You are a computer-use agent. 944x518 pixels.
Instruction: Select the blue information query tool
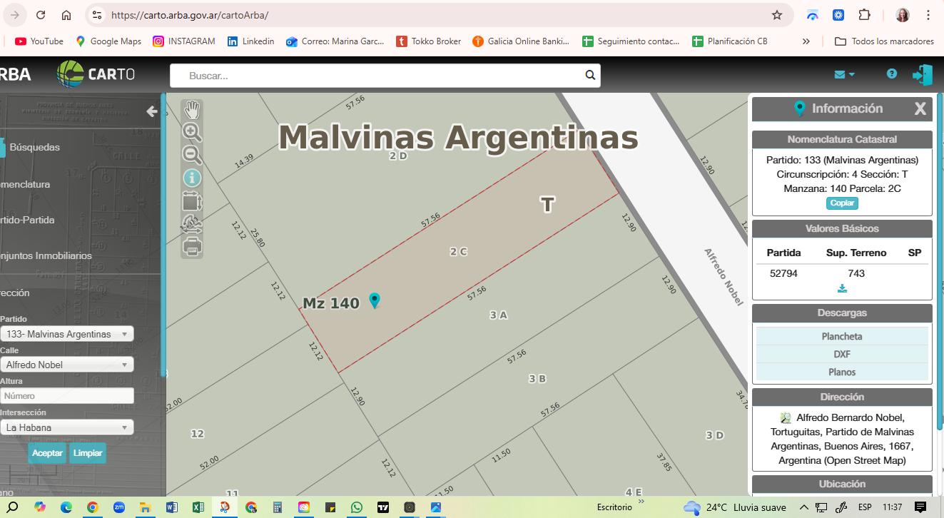(192, 178)
